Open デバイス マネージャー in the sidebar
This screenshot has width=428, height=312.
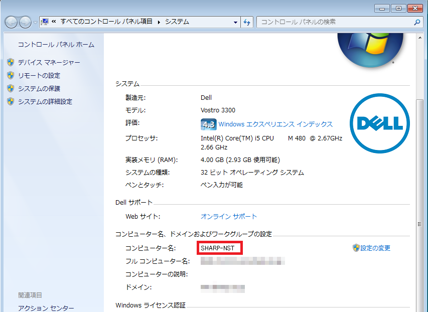point(49,63)
